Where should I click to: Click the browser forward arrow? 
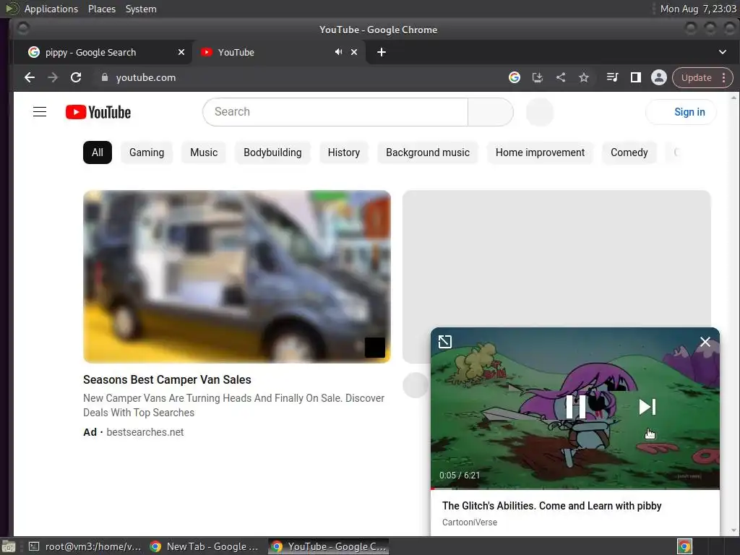[x=52, y=77]
